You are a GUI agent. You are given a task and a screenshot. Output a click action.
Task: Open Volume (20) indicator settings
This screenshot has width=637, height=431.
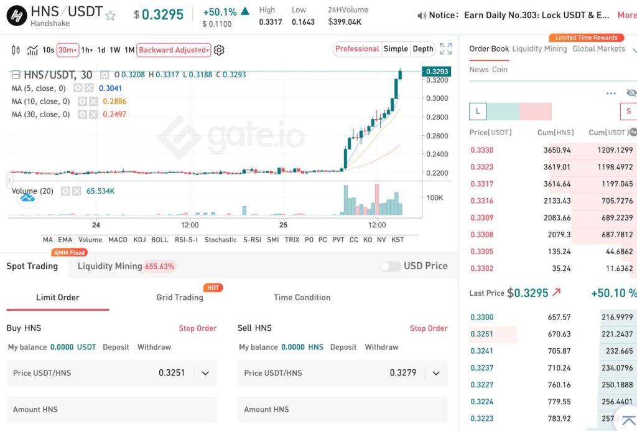(x=65, y=191)
